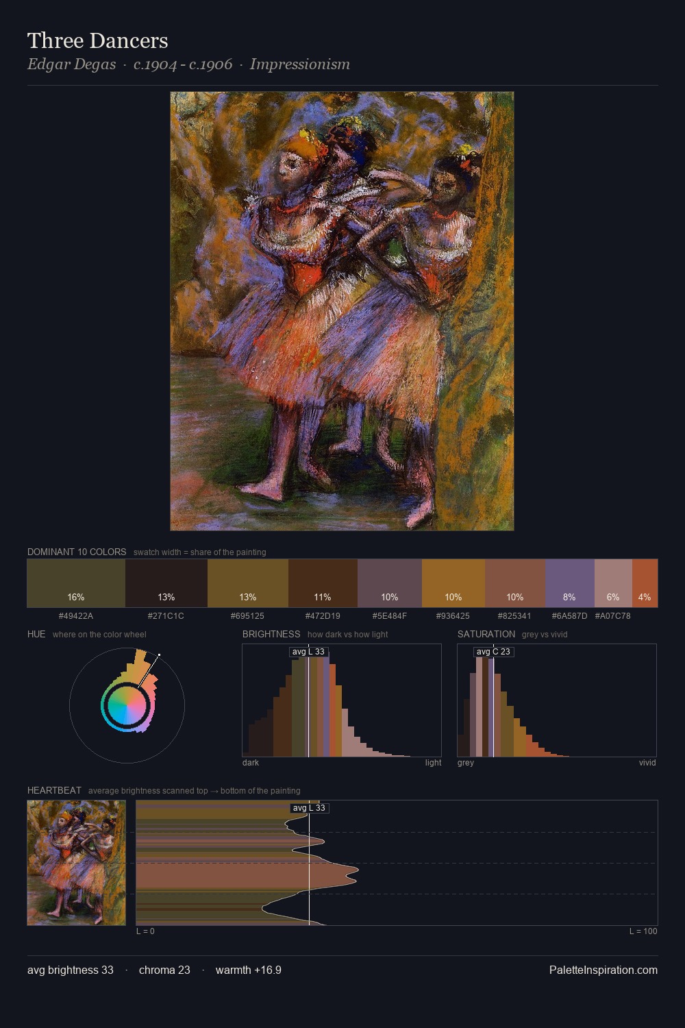Click the HEARTBEAT section heading
Screen dimensions: 685x1028
(54, 790)
